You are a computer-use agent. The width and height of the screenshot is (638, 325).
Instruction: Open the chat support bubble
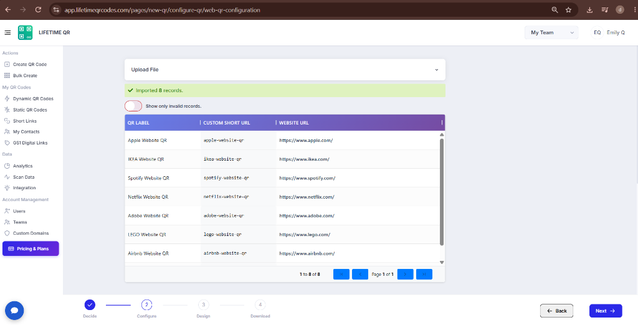point(14,311)
